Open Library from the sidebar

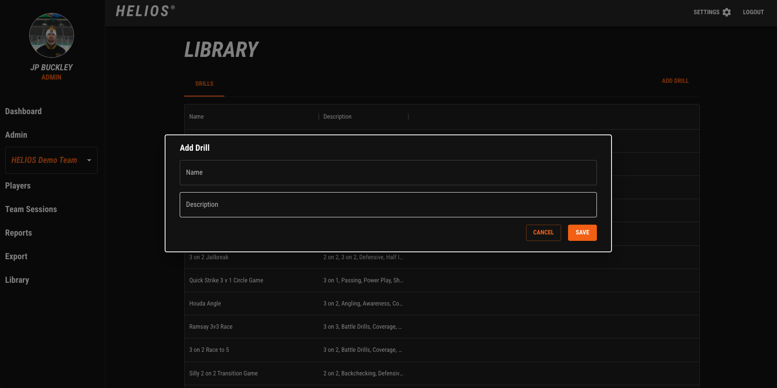pyautogui.click(x=17, y=280)
